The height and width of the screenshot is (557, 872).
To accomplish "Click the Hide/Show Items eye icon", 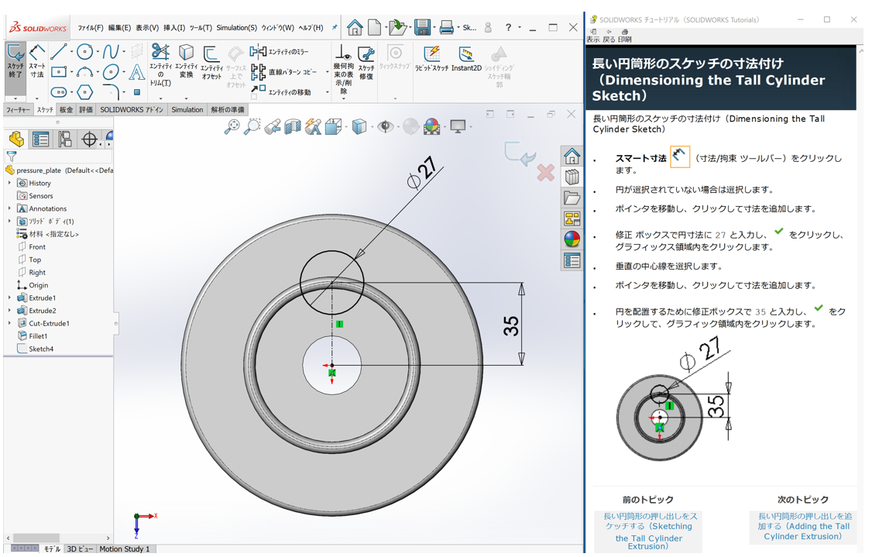I will point(385,127).
